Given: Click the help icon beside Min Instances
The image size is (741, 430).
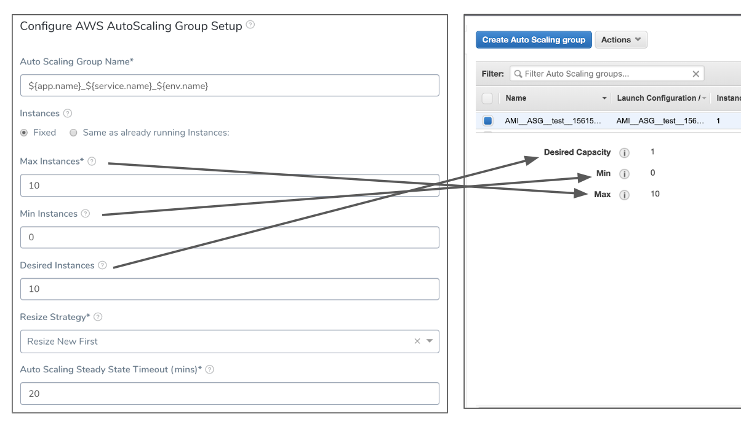Looking at the screenshot, I should [x=86, y=214].
